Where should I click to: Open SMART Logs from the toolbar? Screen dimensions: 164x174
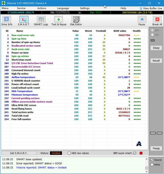point(41,19)
